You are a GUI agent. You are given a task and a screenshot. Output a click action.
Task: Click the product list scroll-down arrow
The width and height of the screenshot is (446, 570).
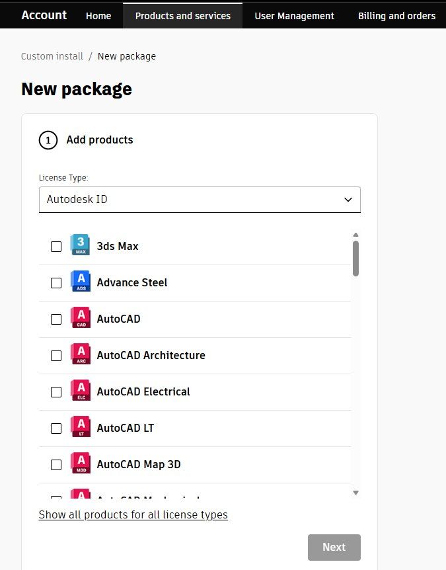click(x=356, y=493)
